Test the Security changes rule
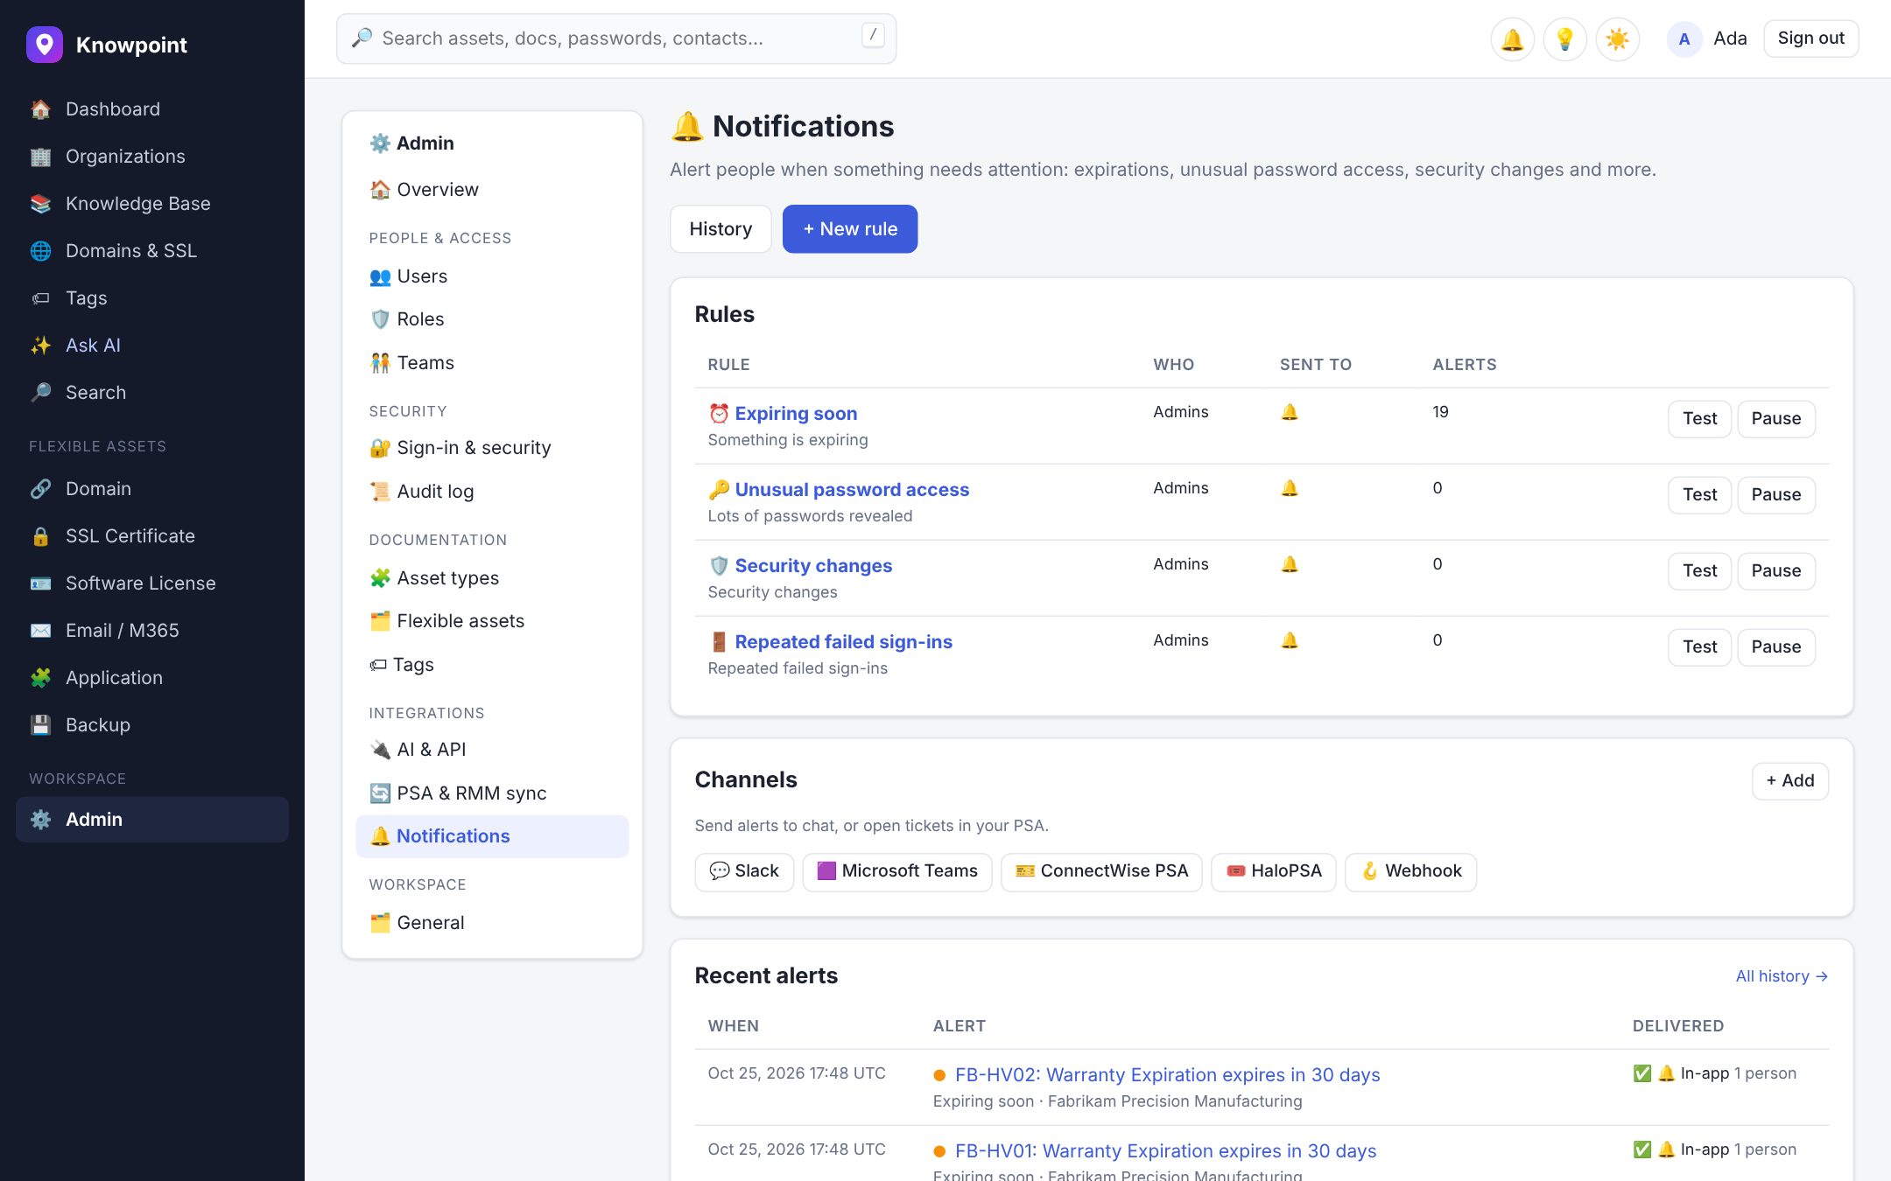This screenshot has width=1891, height=1181. point(1699,571)
